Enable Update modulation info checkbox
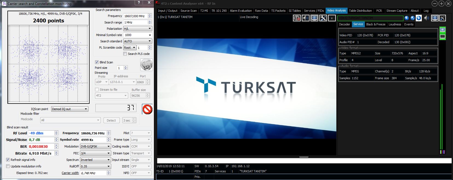The height and width of the screenshot is (180, 453). coord(8,166)
